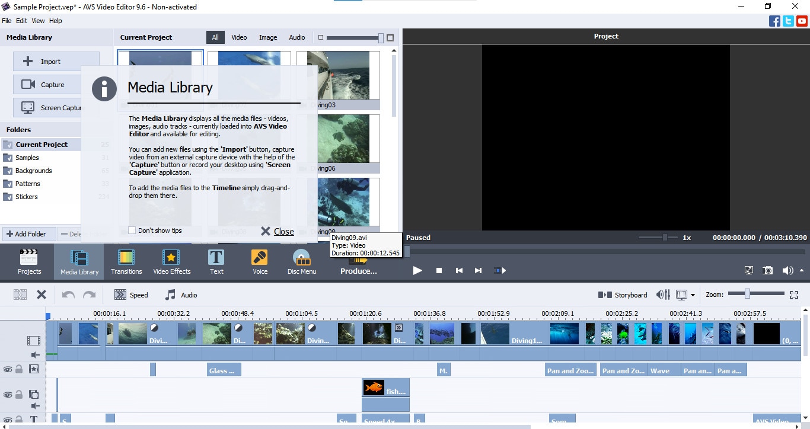Viewport: 810px width, 429px height.
Task: Toggle the Stickers folder checkbox
Action: (x=8, y=197)
